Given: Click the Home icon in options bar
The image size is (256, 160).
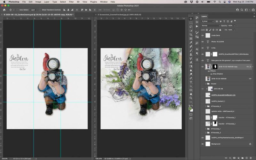Looking at the screenshot, I should (4, 10).
